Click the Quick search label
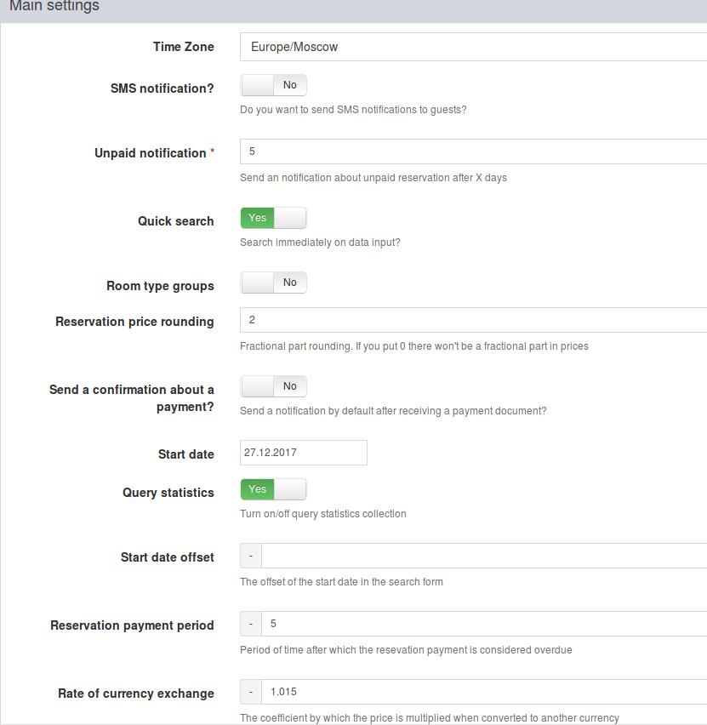707x725 pixels. tap(176, 221)
